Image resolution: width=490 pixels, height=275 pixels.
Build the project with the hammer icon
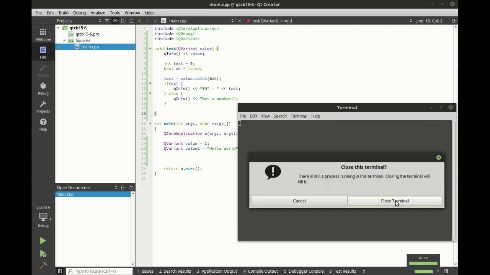43,265
